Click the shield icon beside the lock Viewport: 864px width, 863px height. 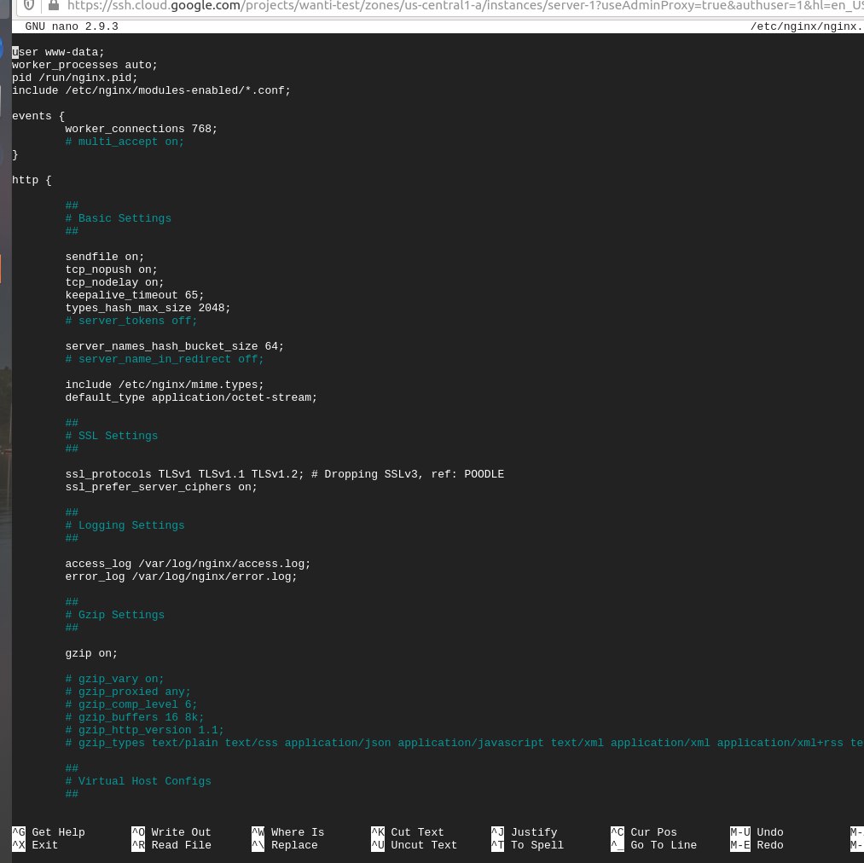point(29,5)
